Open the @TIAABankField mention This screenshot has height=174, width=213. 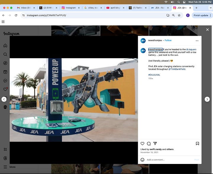(177, 69)
